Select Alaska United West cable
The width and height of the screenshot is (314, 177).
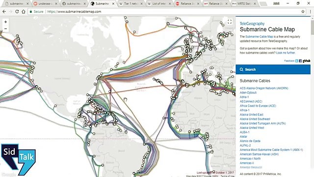[x=252, y=128]
